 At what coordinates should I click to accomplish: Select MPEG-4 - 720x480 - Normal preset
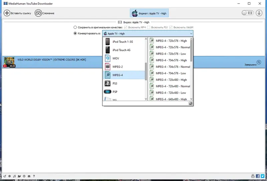[170, 86]
